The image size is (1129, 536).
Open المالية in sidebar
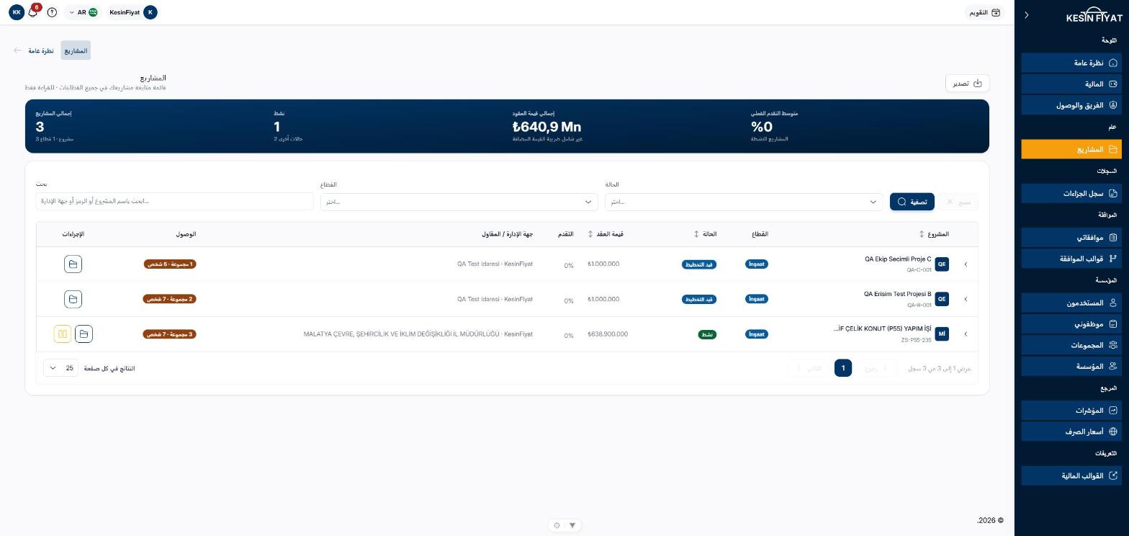pyautogui.click(x=1071, y=84)
